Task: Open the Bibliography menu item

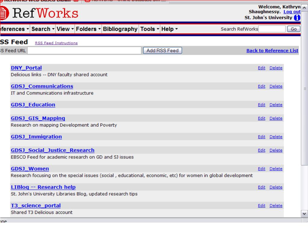Action: tap(120, 29)
